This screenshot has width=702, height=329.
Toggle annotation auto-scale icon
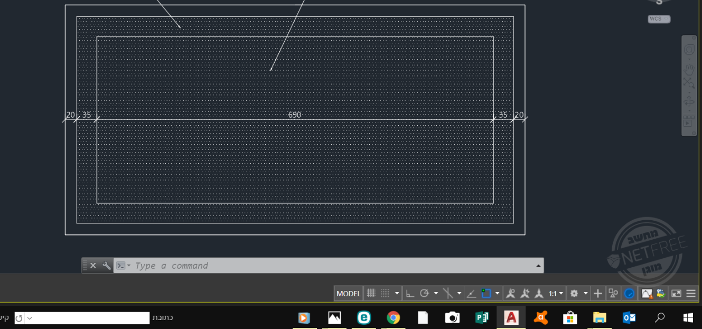click(x=525, y=294)
